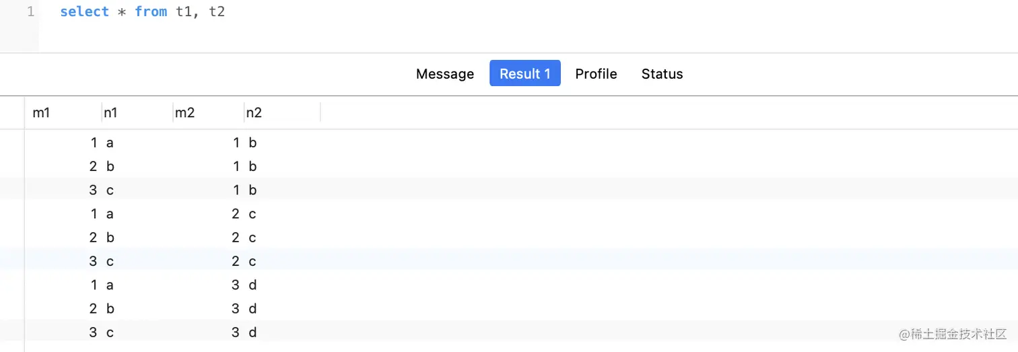Open the Status tab
Viewport: 1018px width, 352px height.
tap(662, 74)
